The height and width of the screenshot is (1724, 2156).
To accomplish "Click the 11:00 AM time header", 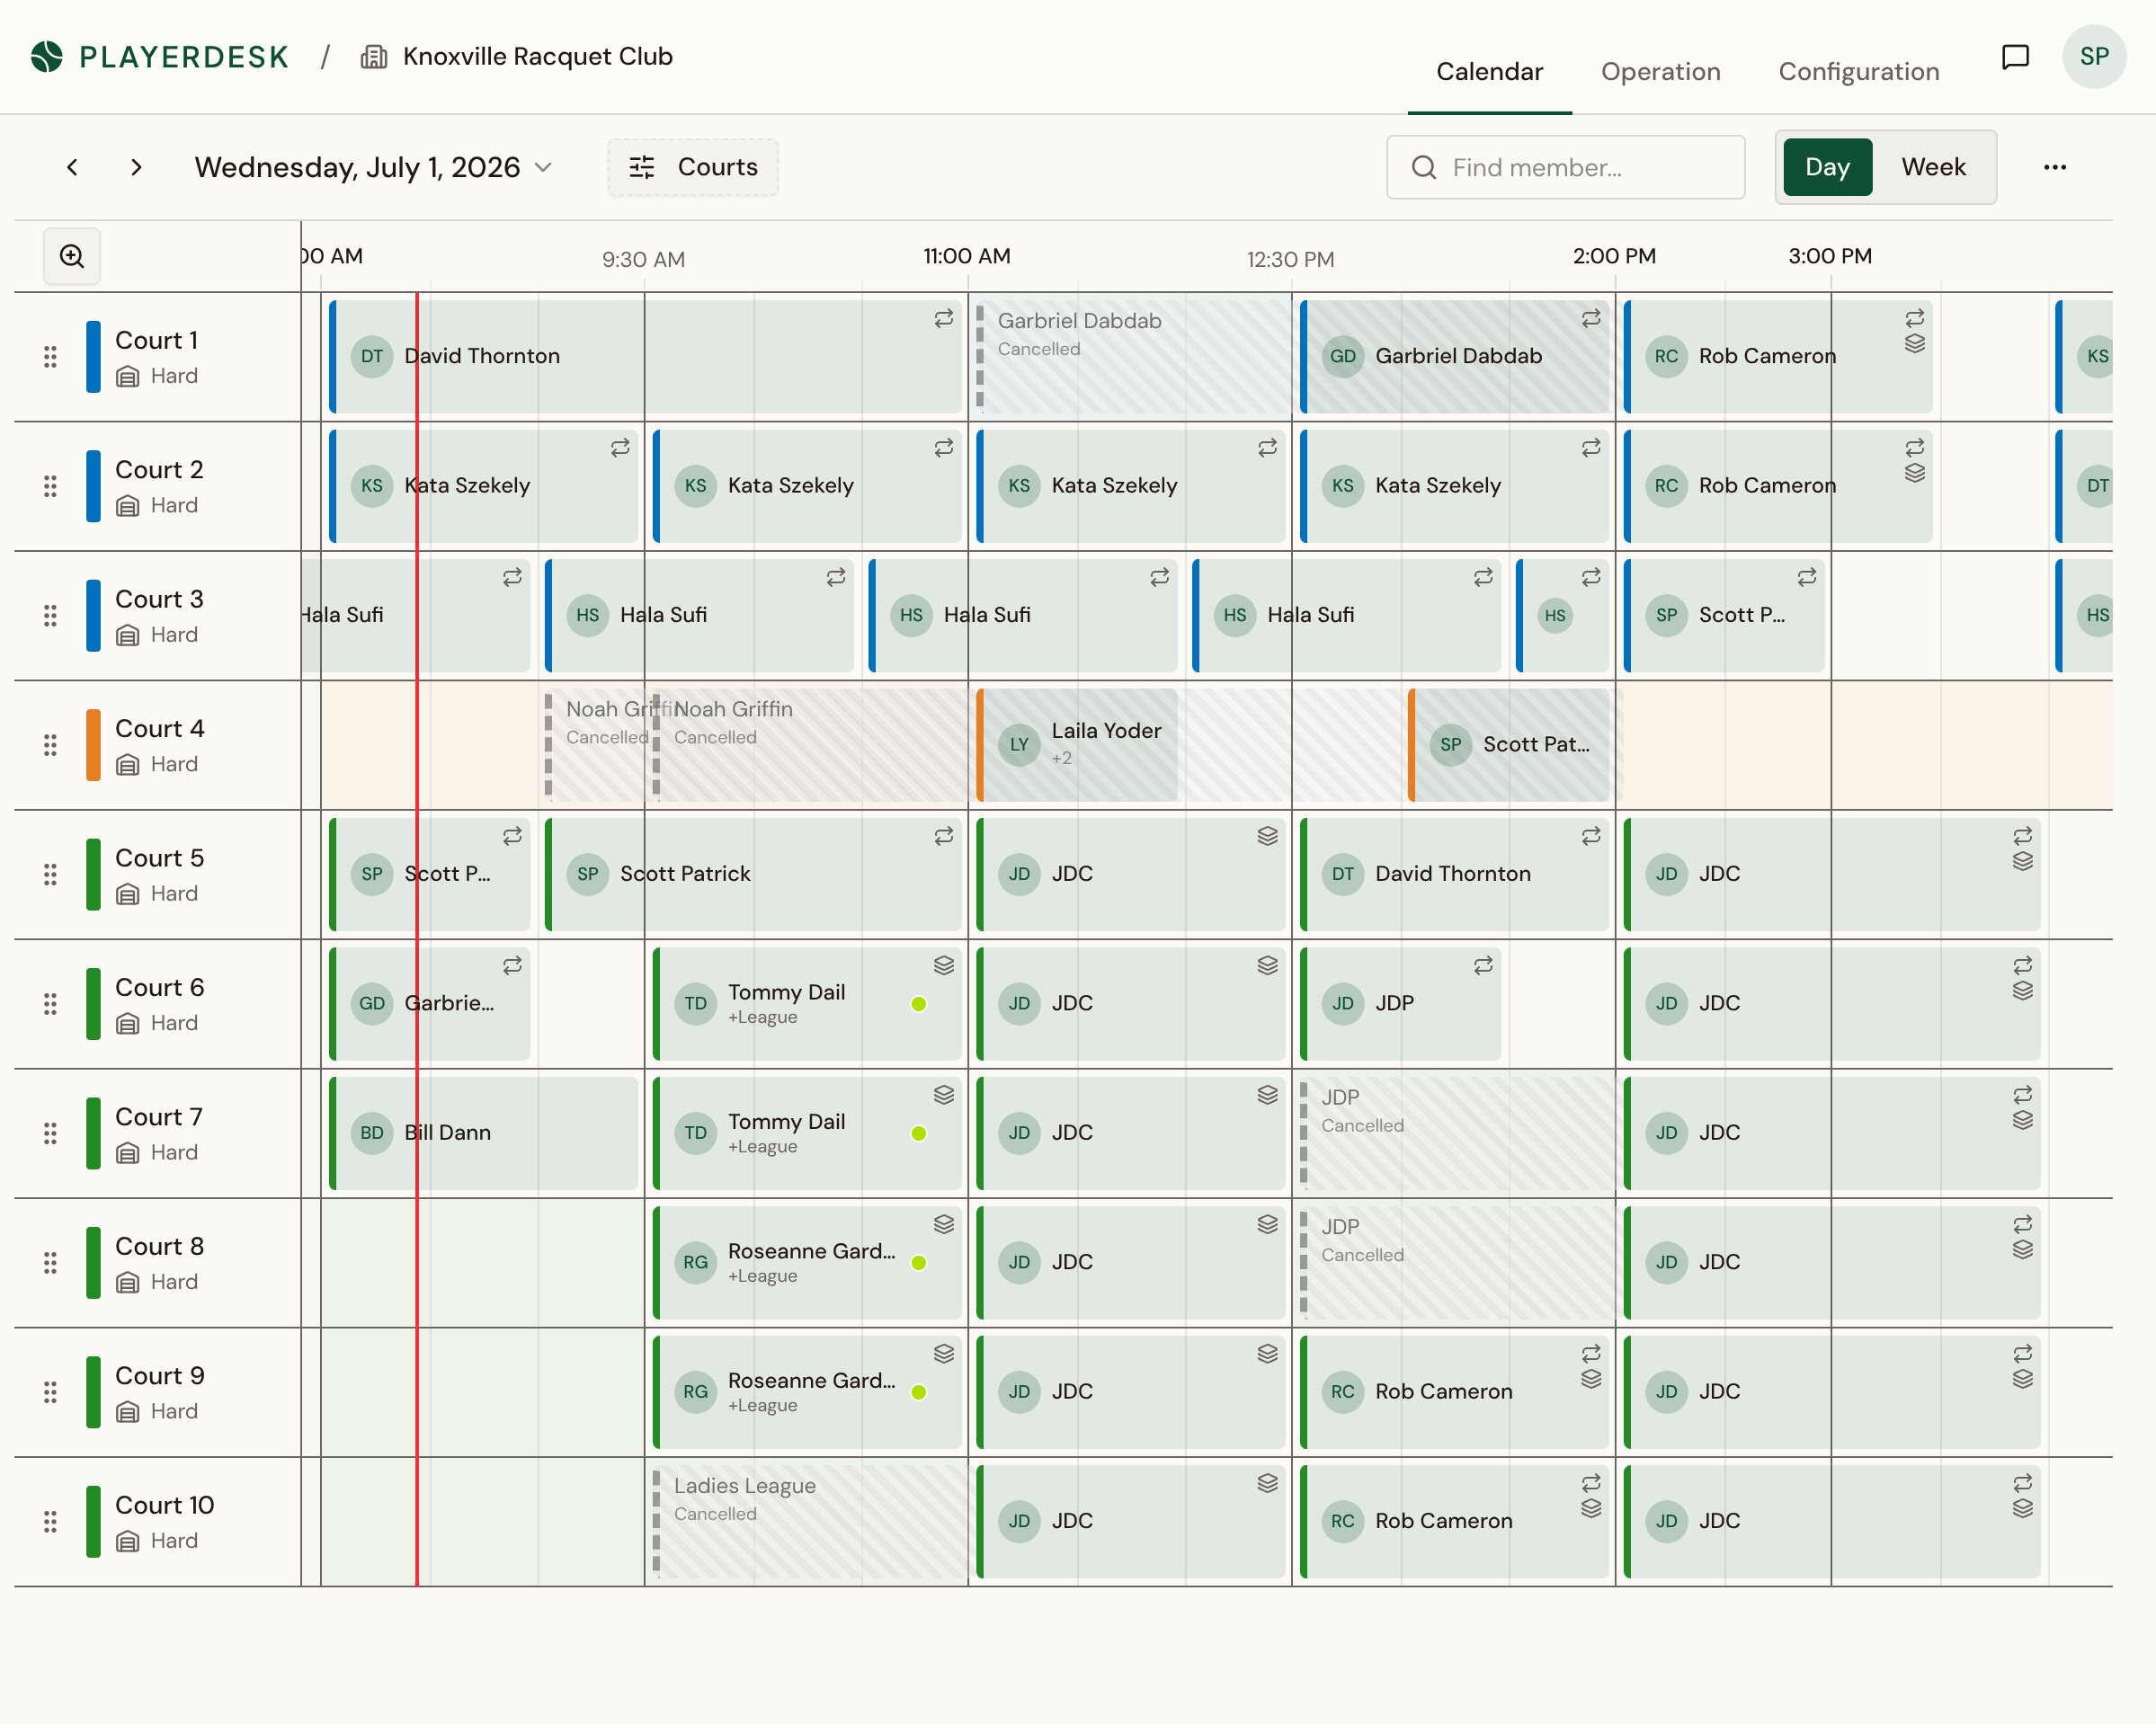I will coord(966,256).
